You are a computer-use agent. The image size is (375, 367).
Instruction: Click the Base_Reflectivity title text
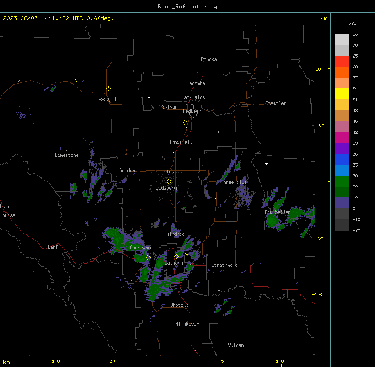[x=187, y=7]
